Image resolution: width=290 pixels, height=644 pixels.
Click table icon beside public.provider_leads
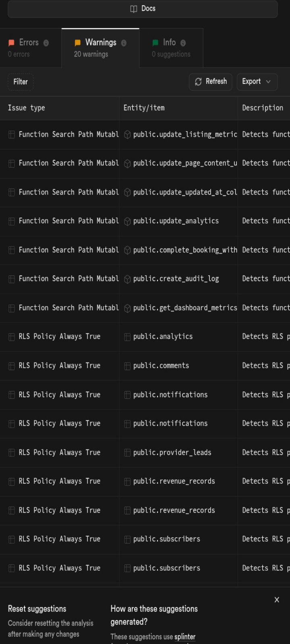[127, 453]
